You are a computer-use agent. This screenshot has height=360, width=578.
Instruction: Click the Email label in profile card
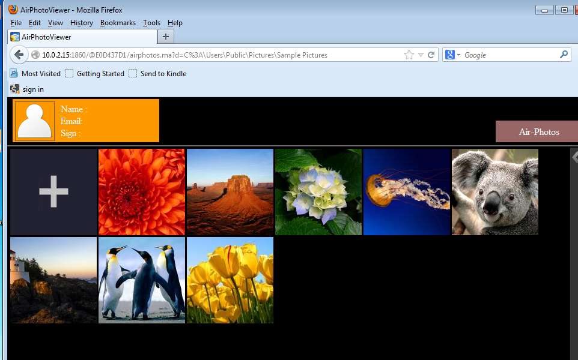point(71,121)
